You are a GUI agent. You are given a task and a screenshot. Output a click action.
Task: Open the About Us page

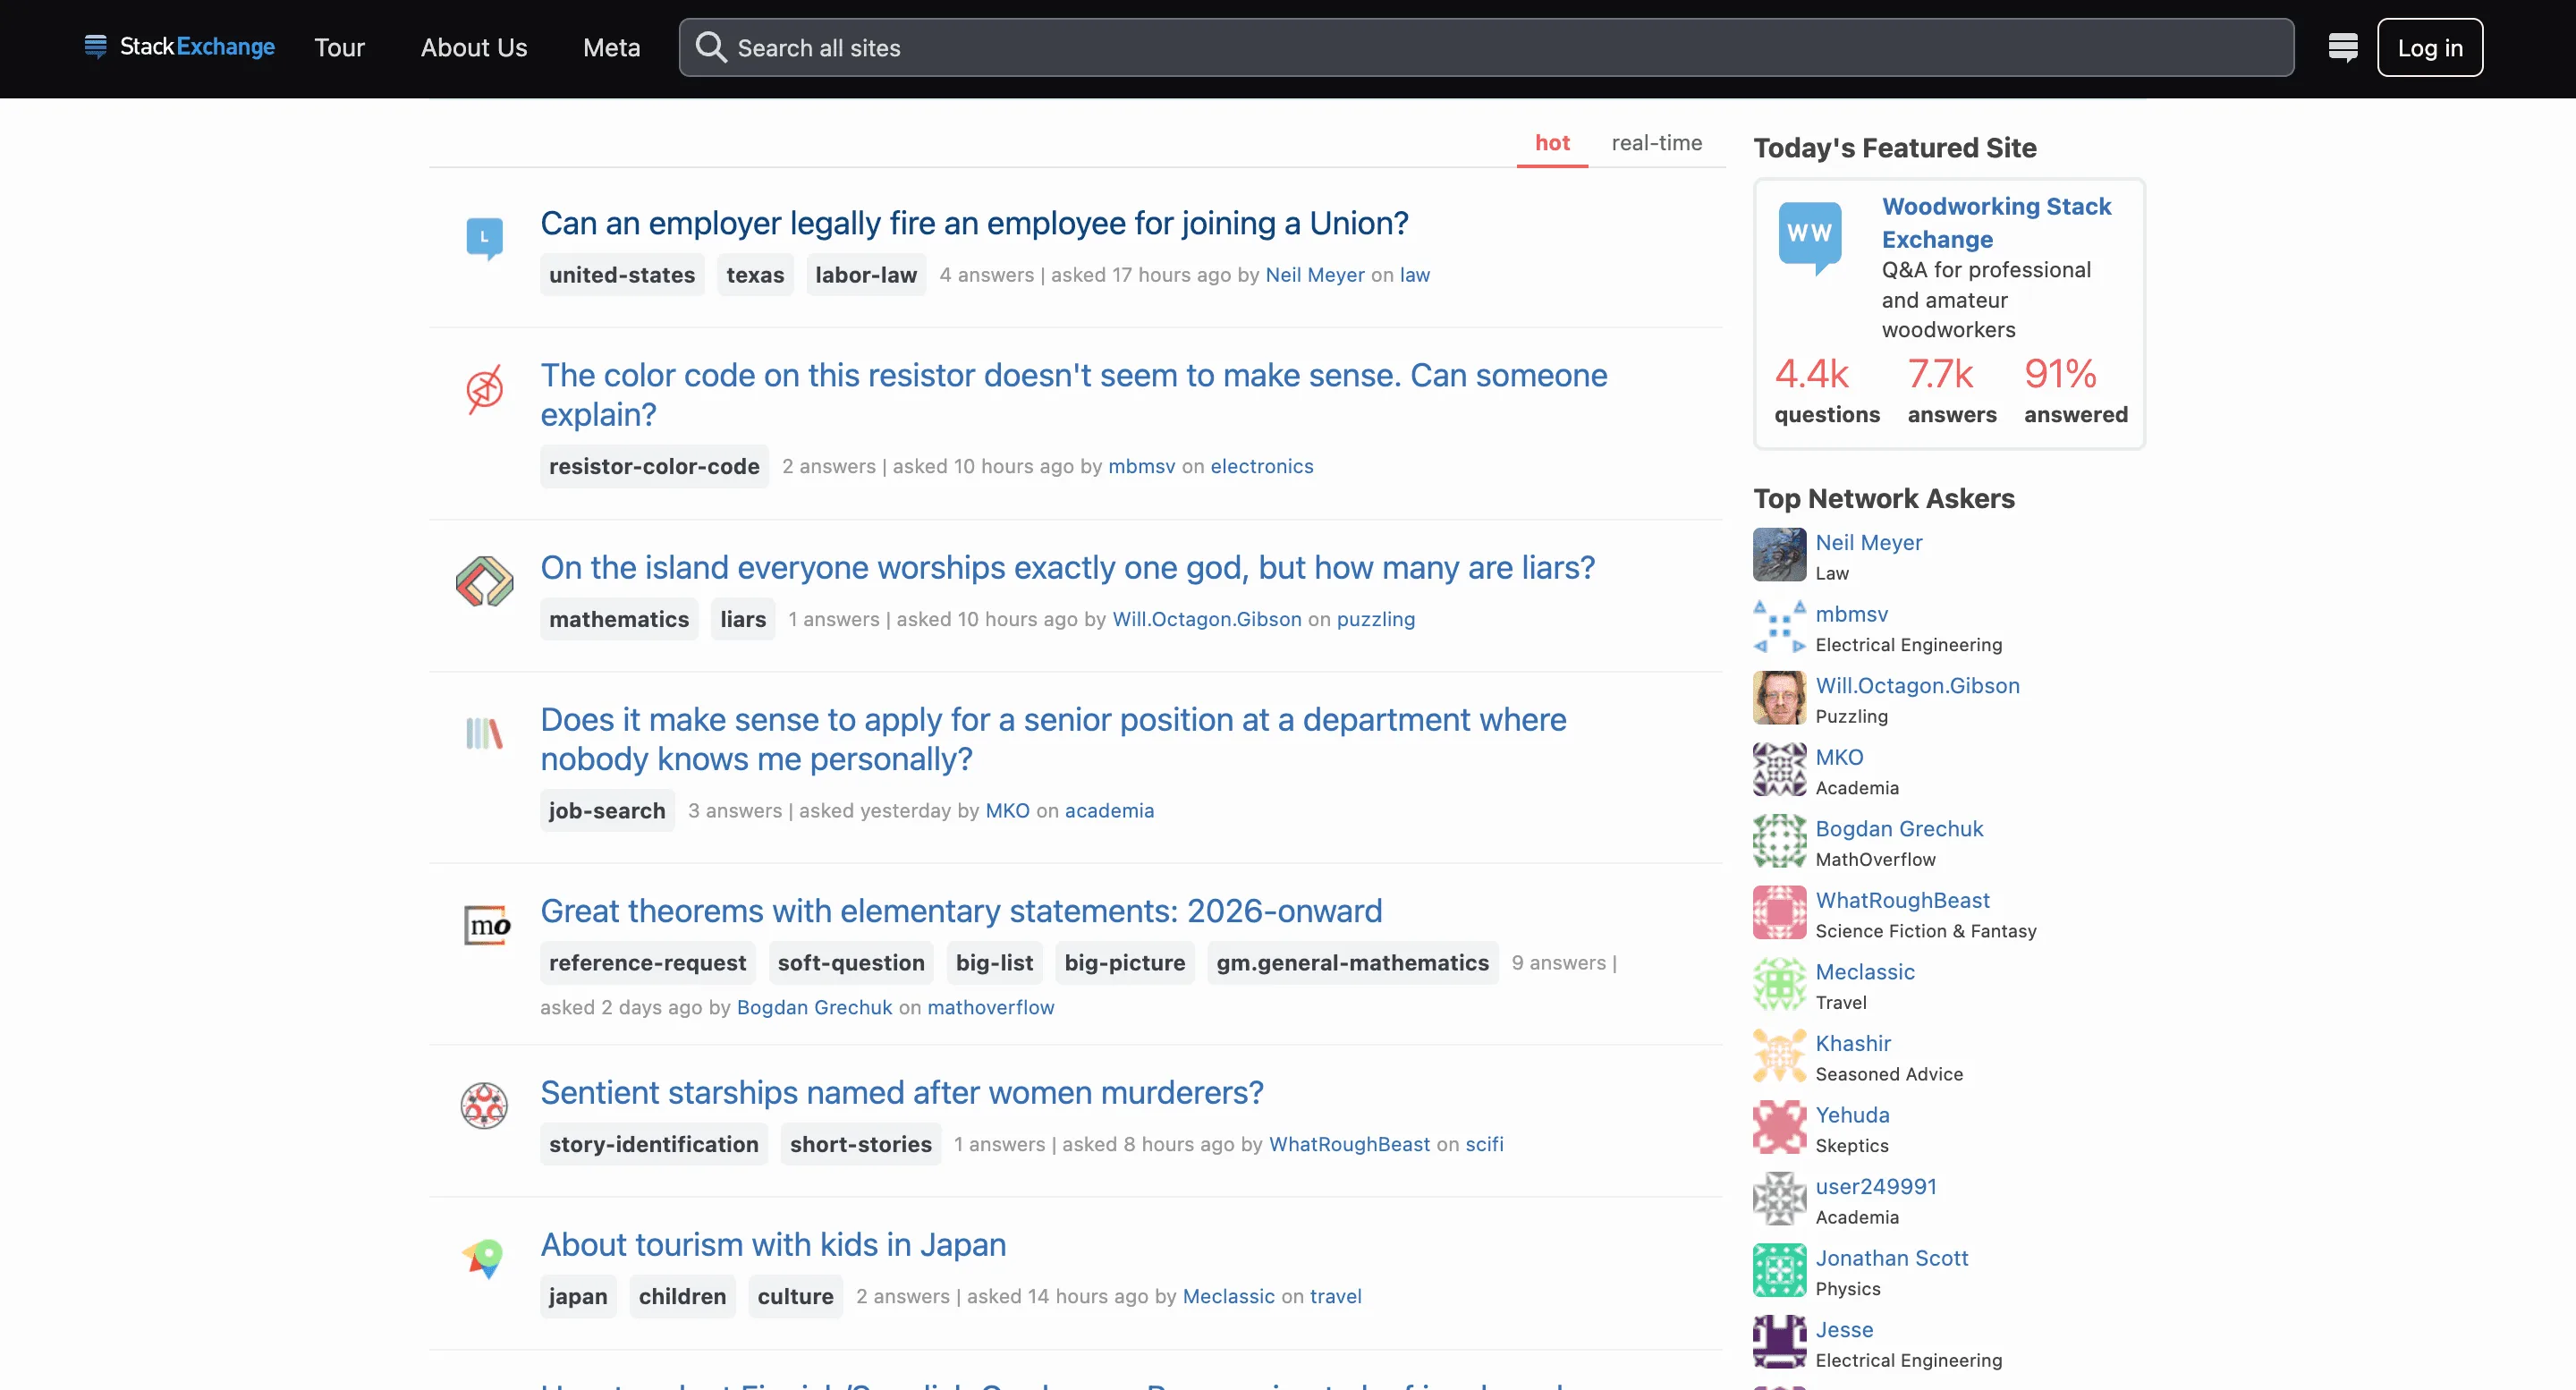(x=473, y=47)
